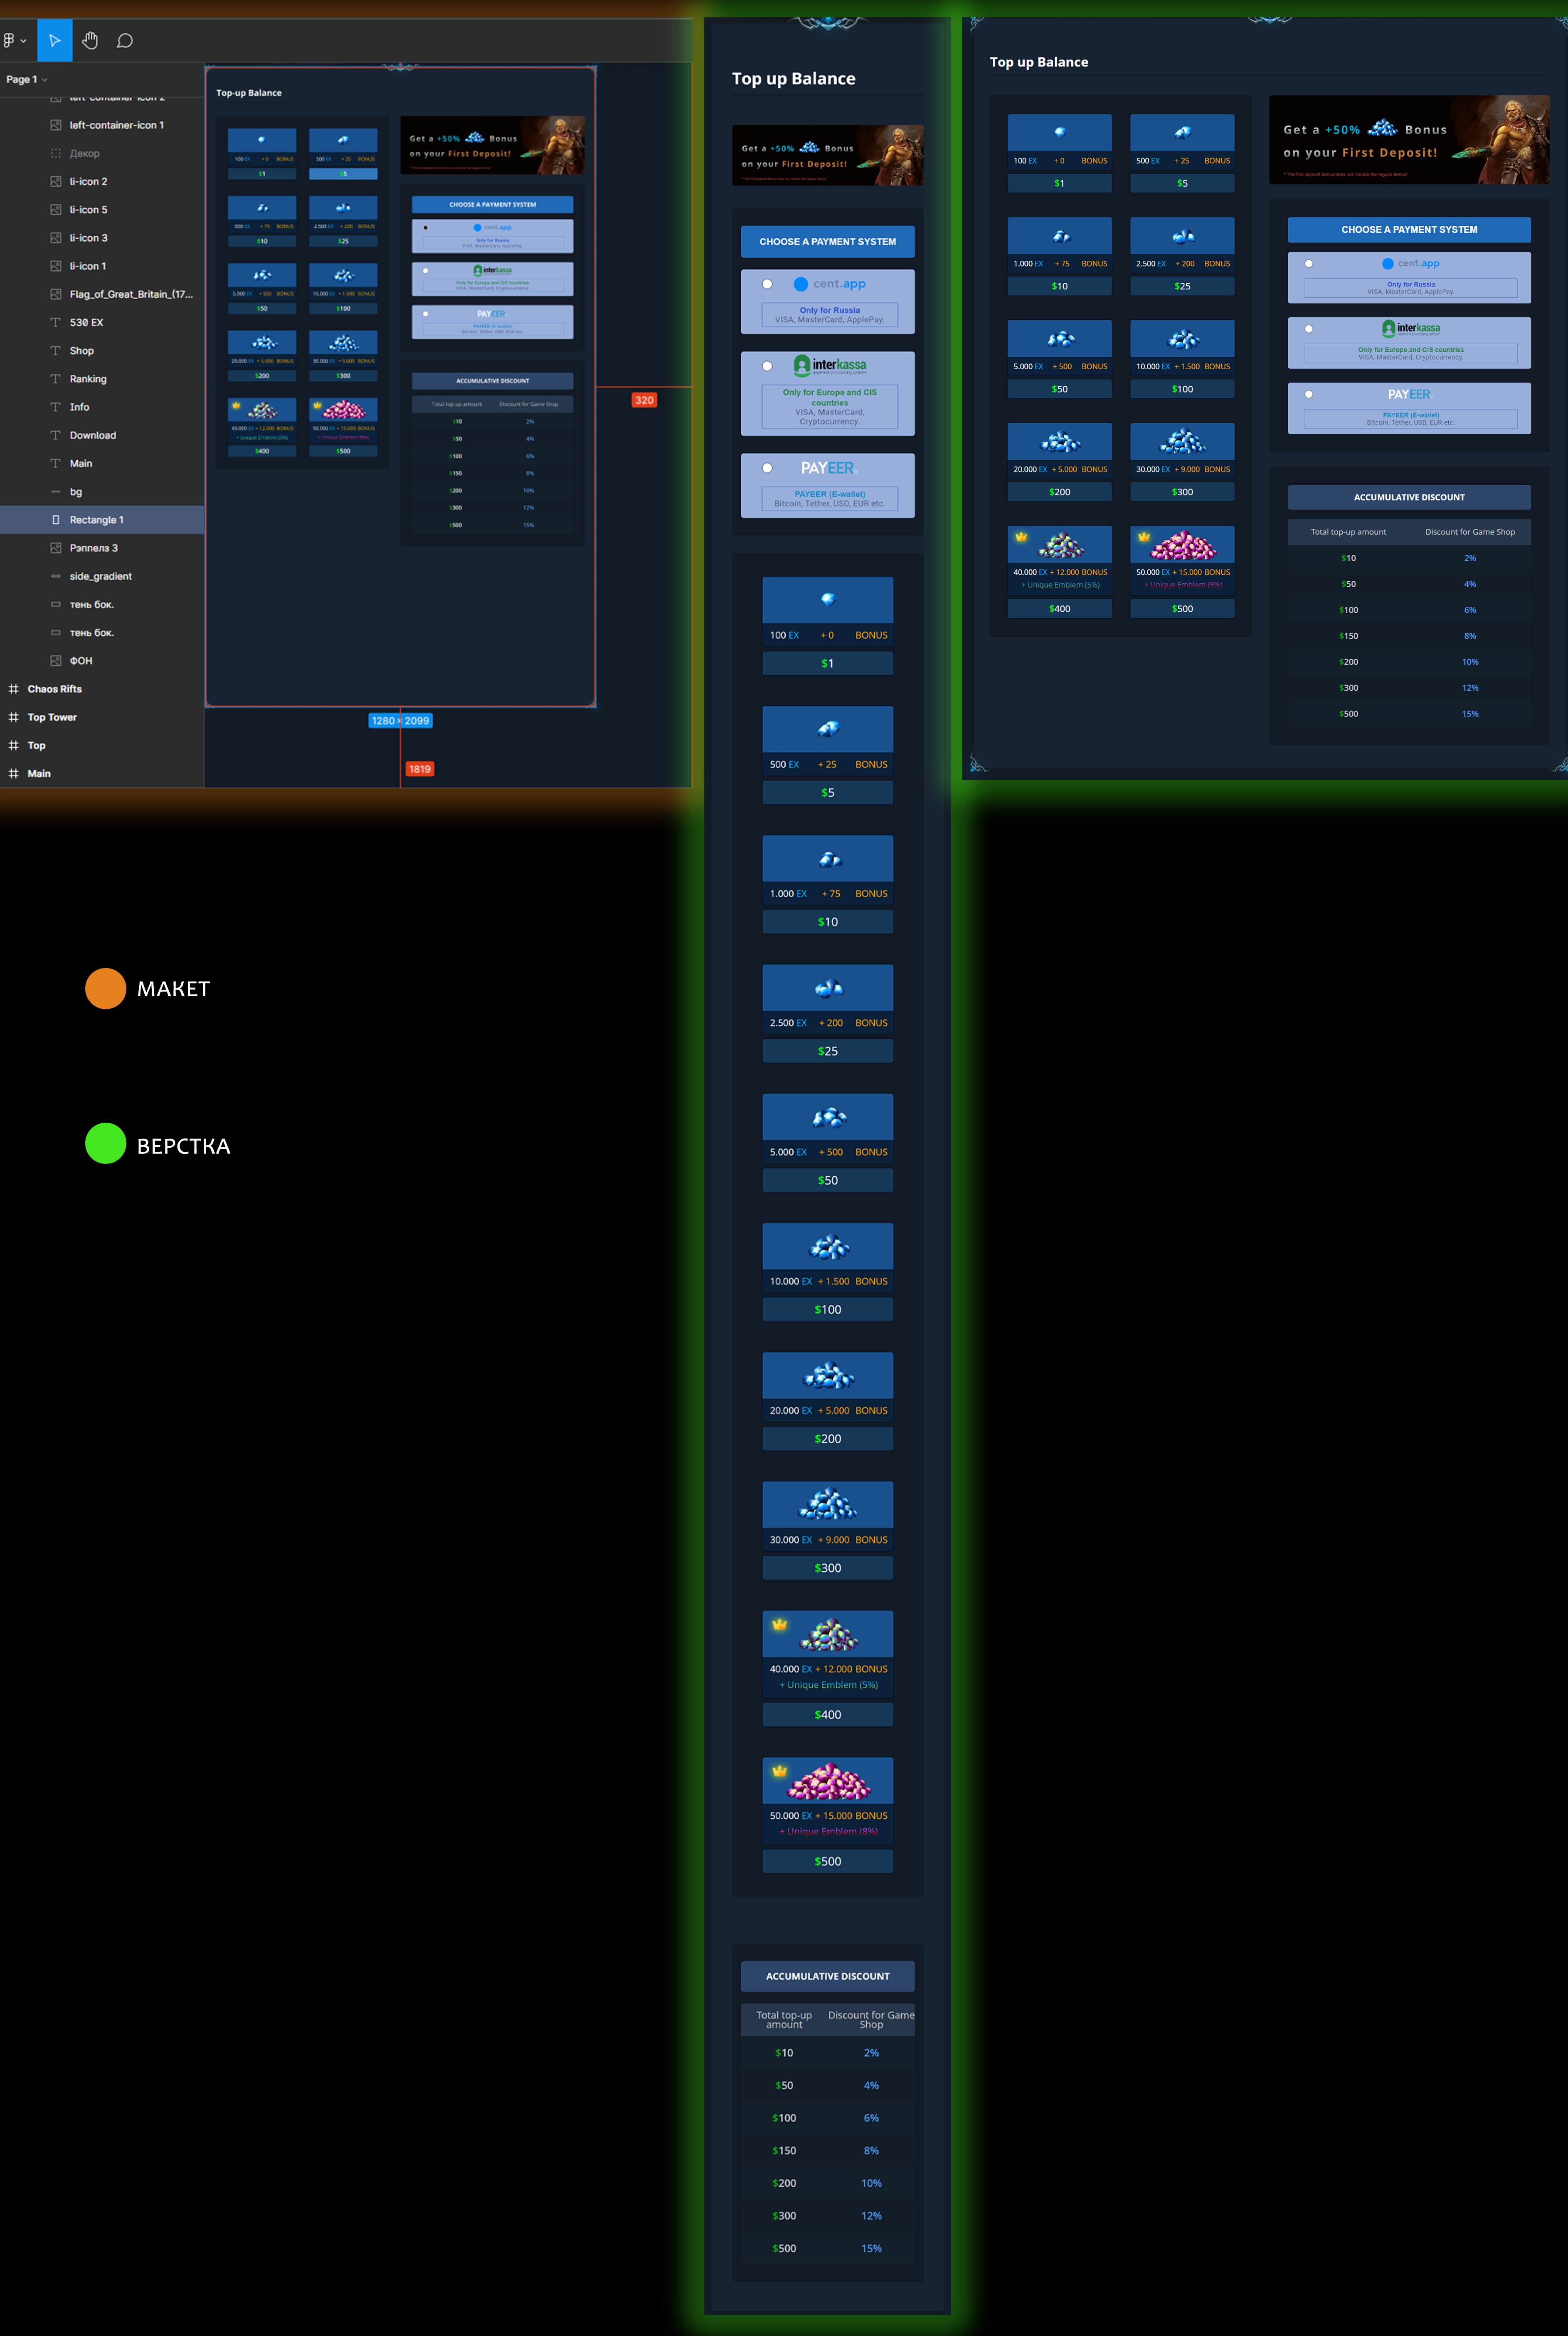The height and width of the screenshot is (2336, 1568).
Task: Select the left-container-icon 1 layer
Action: point(102,125)
